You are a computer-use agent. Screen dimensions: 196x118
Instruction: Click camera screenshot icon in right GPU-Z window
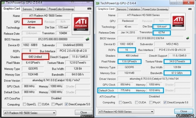(190, 9)
